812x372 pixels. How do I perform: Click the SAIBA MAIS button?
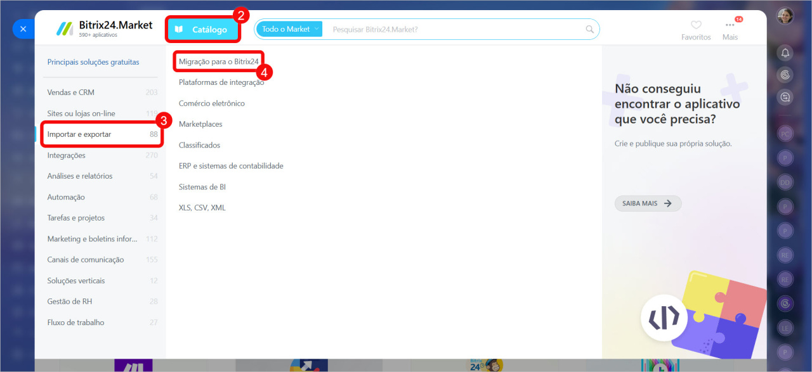(x=648, y=203)
